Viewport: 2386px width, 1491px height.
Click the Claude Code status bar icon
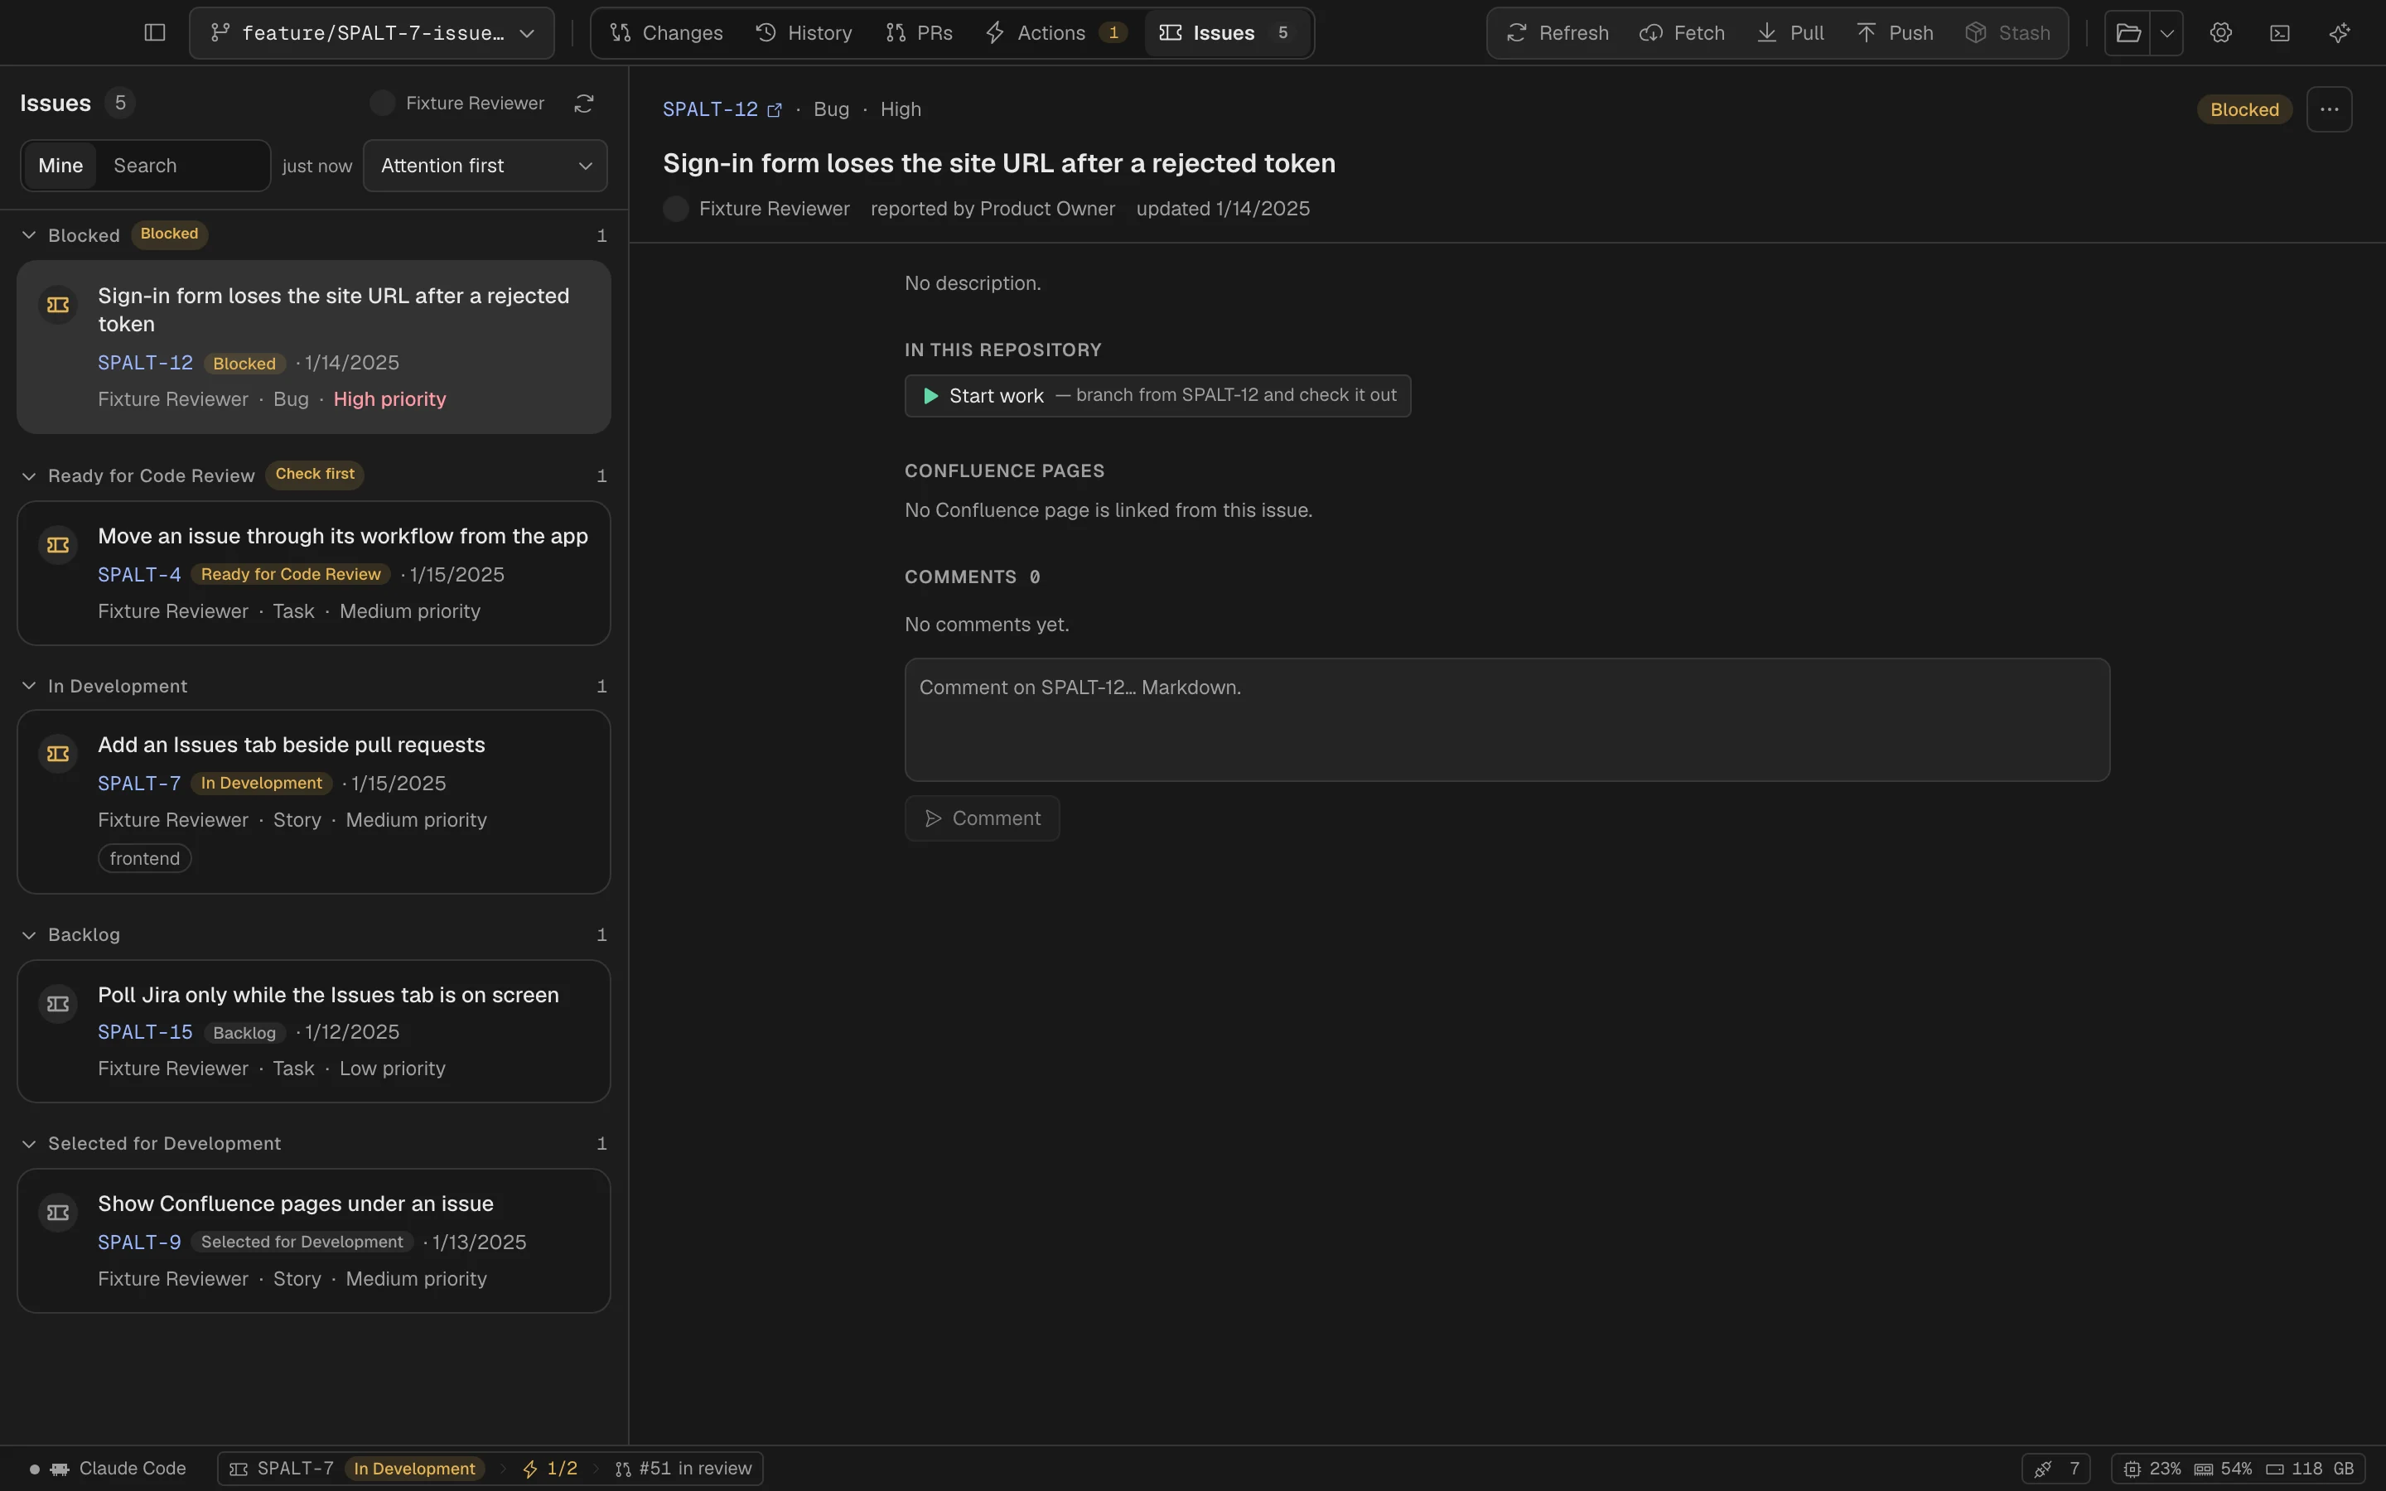click(59, 1469)
